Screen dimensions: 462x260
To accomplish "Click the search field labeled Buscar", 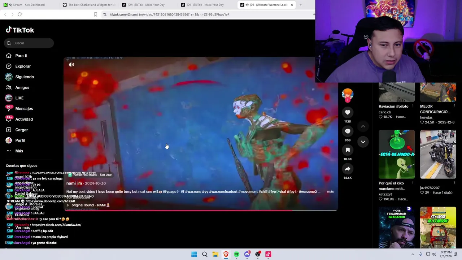I will pos(29,43).
